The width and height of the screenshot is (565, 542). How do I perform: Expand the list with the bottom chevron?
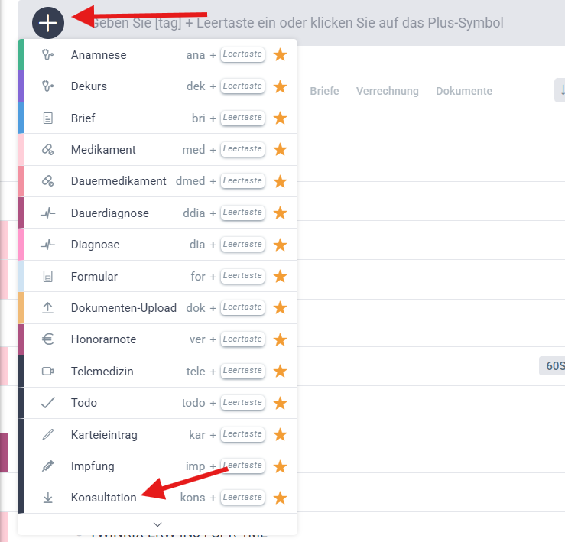point(157,524)
